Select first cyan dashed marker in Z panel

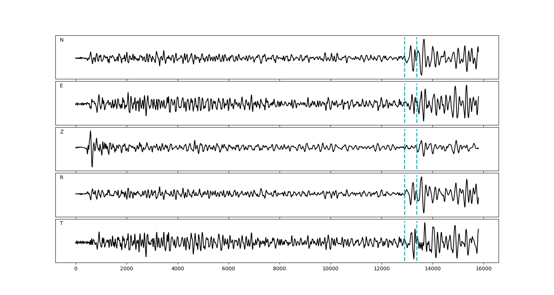point(404,159)
